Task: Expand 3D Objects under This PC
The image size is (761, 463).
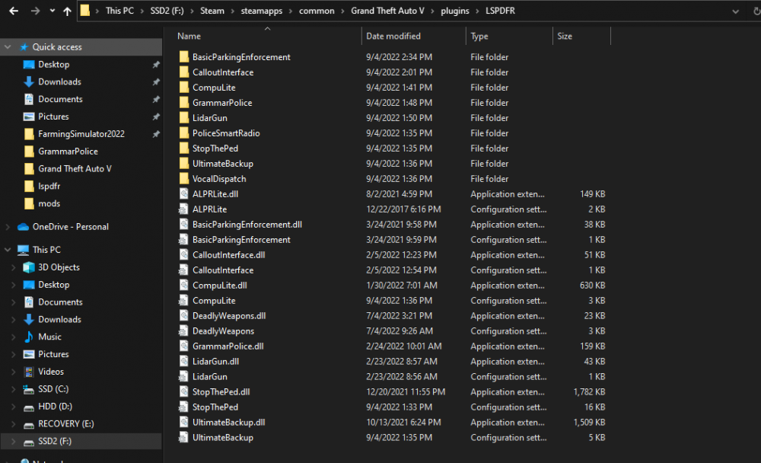Action: click(x=14, y=267)
